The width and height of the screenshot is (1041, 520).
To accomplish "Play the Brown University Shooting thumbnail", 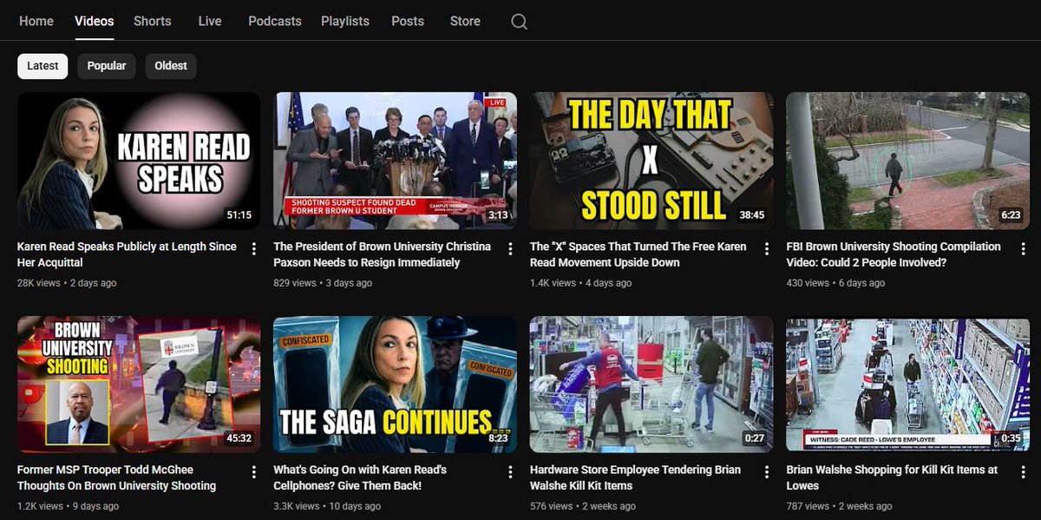I will (139, 384).
